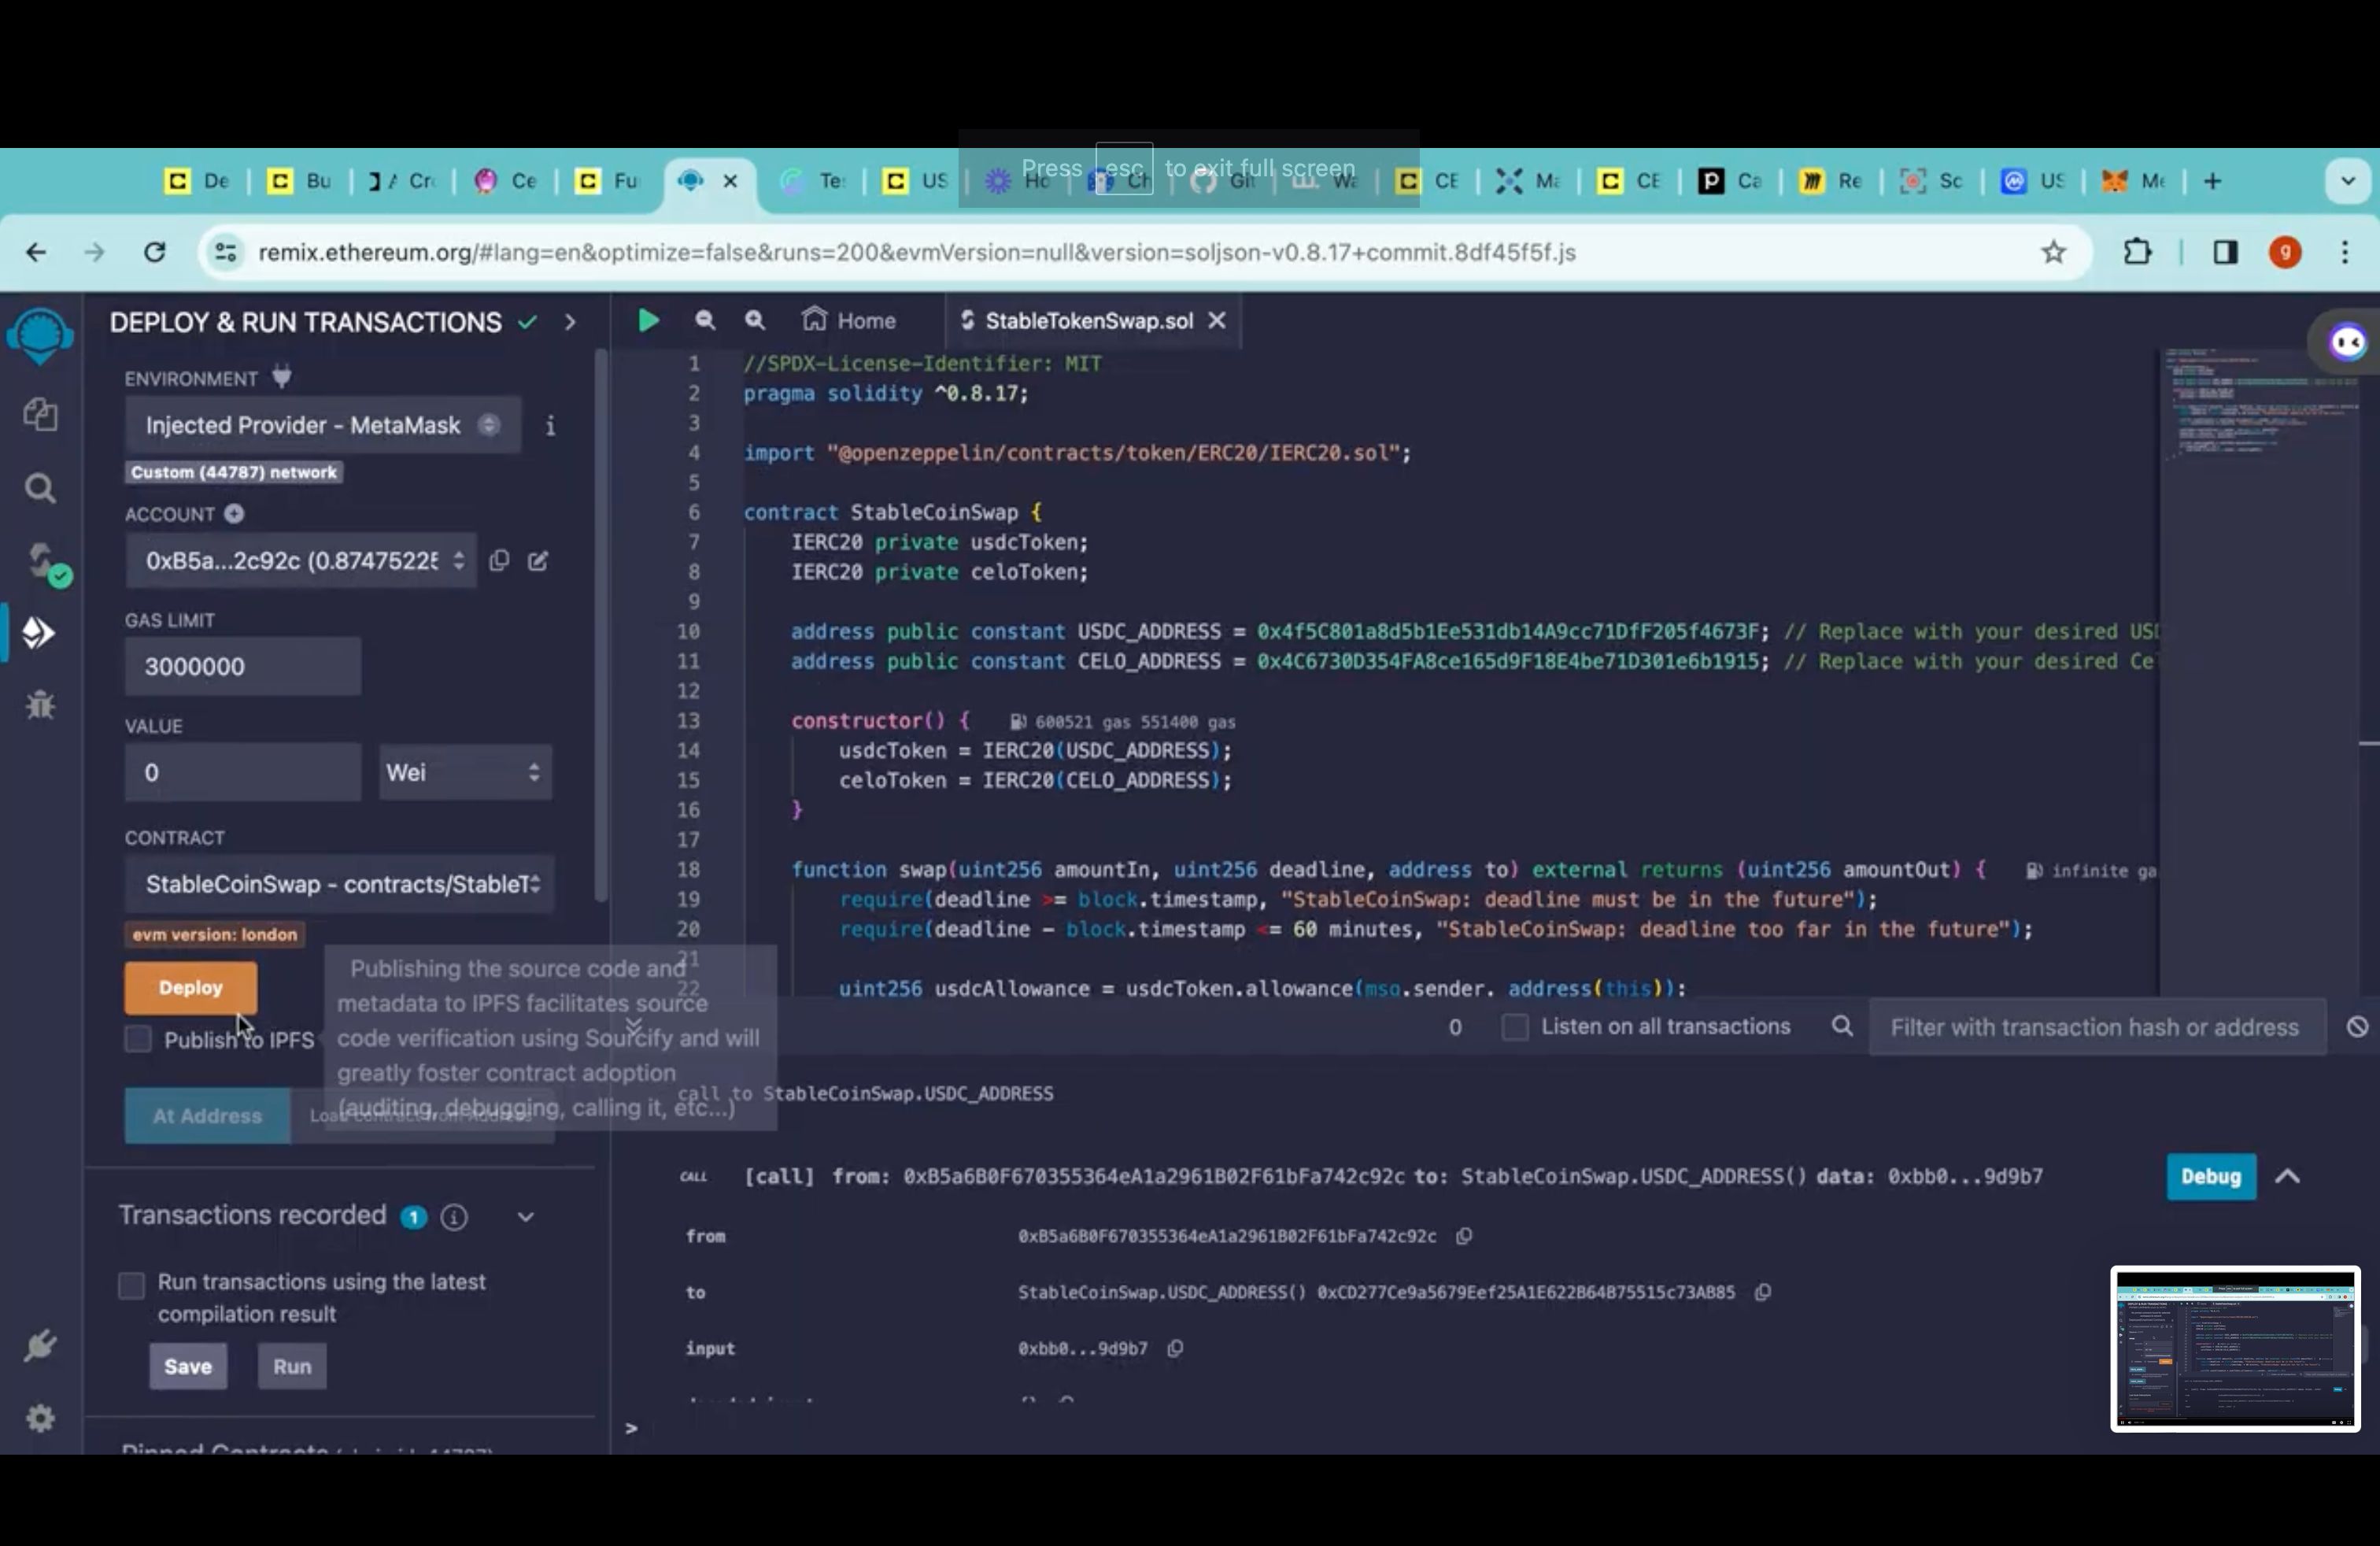The image size is (2380, 1546).
Task: Click the filter transactions search icon
Action: (1842, 1026)
